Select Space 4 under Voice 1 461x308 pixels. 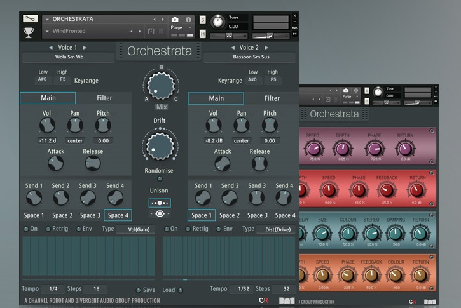(118, 215)
